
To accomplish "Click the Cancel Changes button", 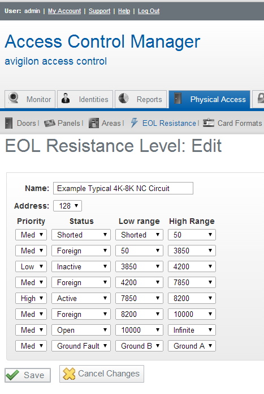I will pos(102,374).
